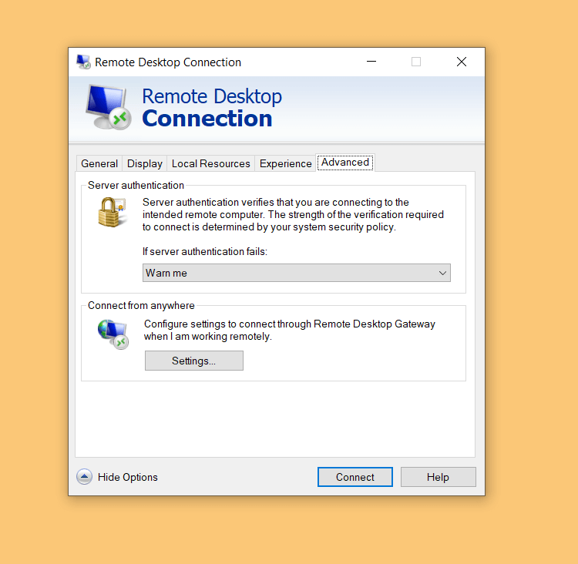Click the 'If server authentication fails:' label

tap(205, 251)
